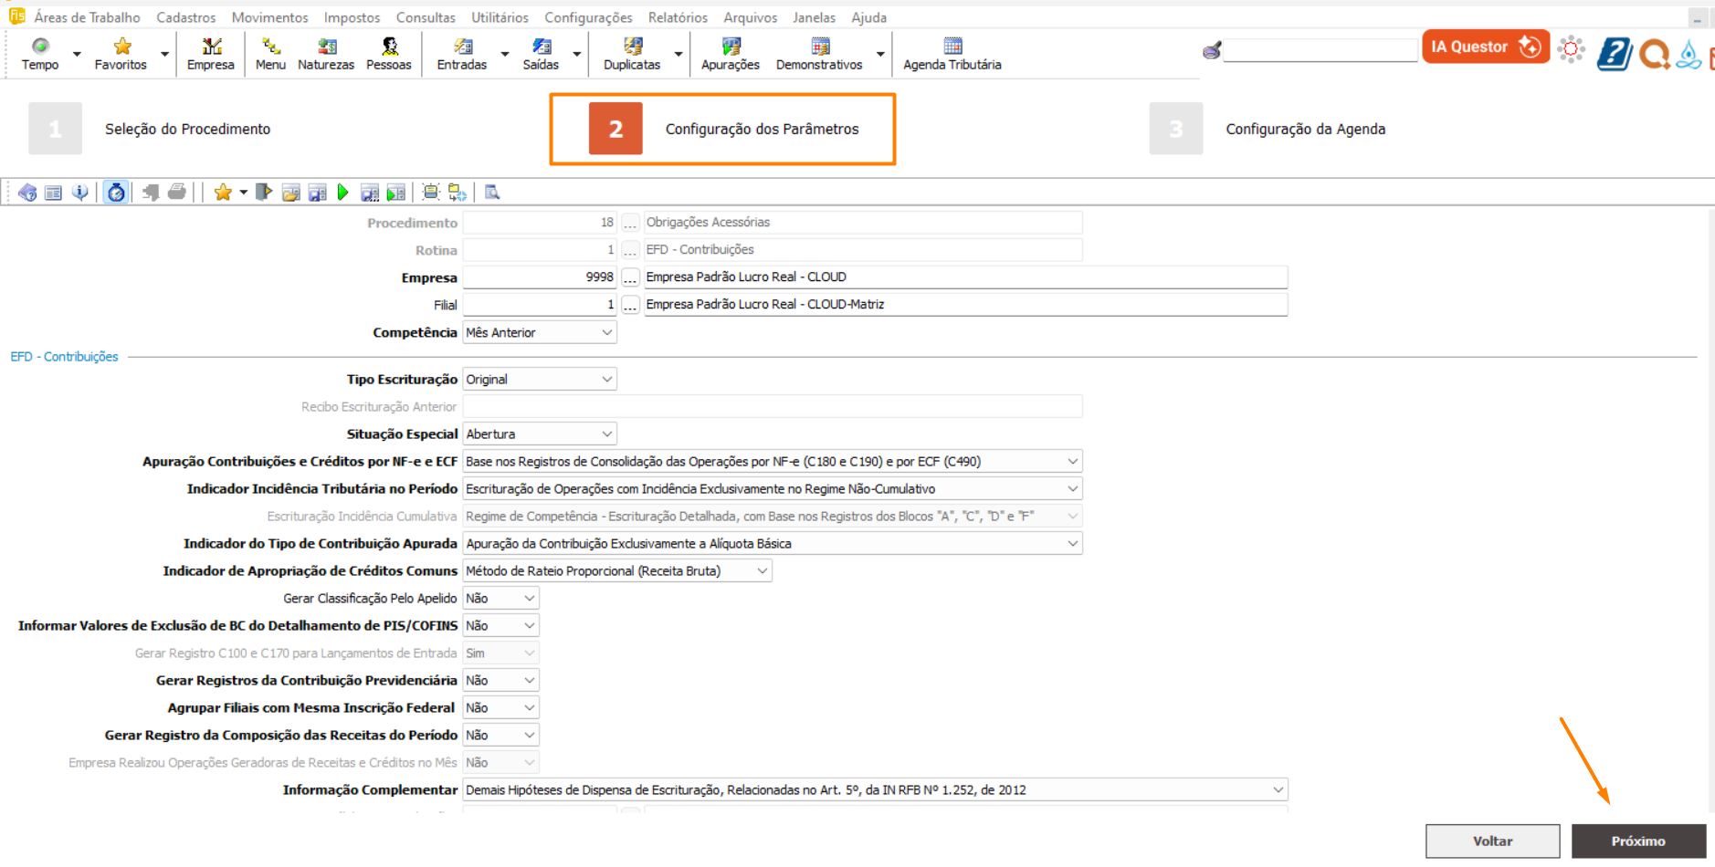Click the Demonstrativos toolbar icon

pyautogui.click(x=819, y=54)
